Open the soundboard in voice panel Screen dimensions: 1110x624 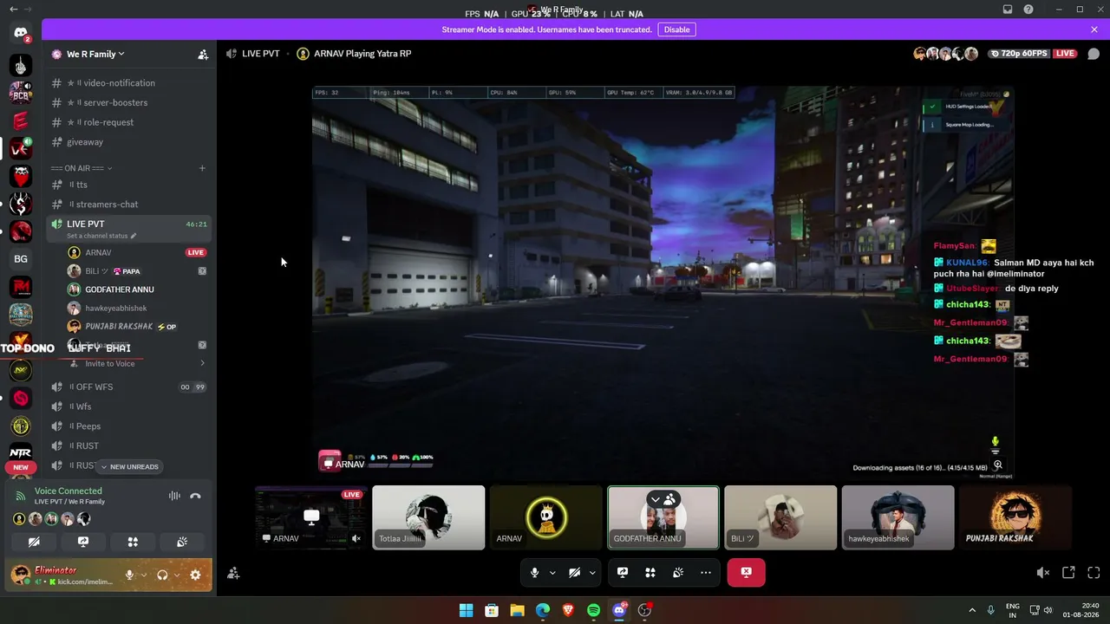click(182, 542)
